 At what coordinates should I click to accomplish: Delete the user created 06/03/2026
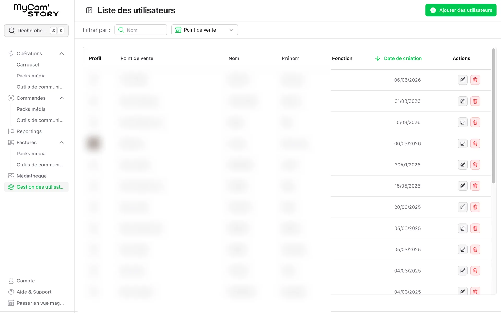(x=475, y=143)
